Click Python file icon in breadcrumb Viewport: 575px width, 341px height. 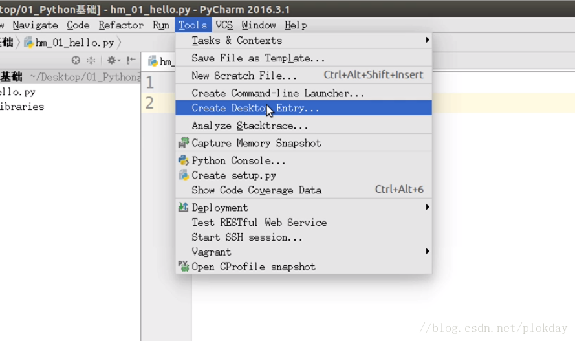pyautogui.click(x=28, y=43)
